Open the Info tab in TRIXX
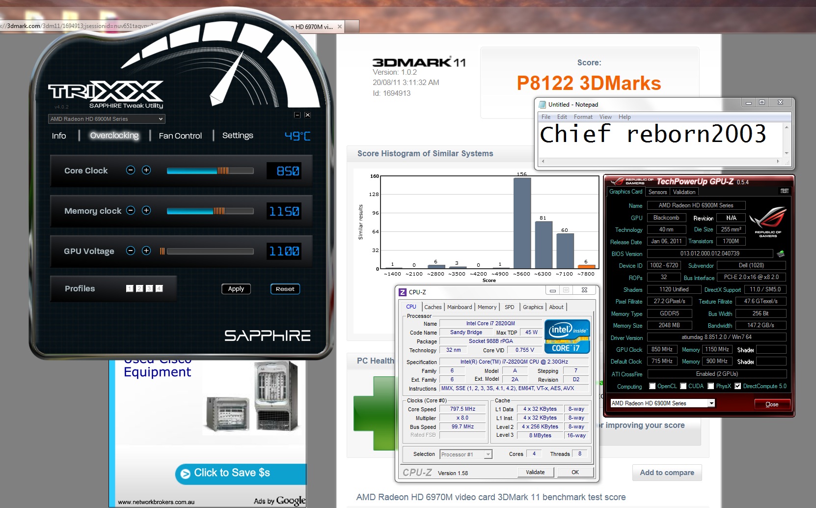The width and height of the screenshot is (816, 508). 59,136
